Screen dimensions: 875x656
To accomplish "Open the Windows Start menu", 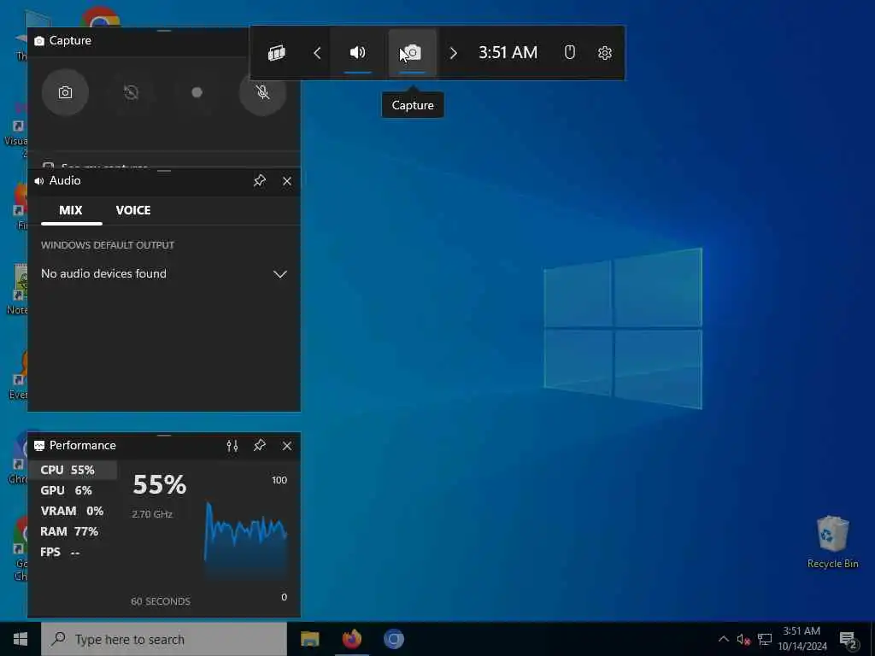I will pyautogui.click(x=21, y=639).
